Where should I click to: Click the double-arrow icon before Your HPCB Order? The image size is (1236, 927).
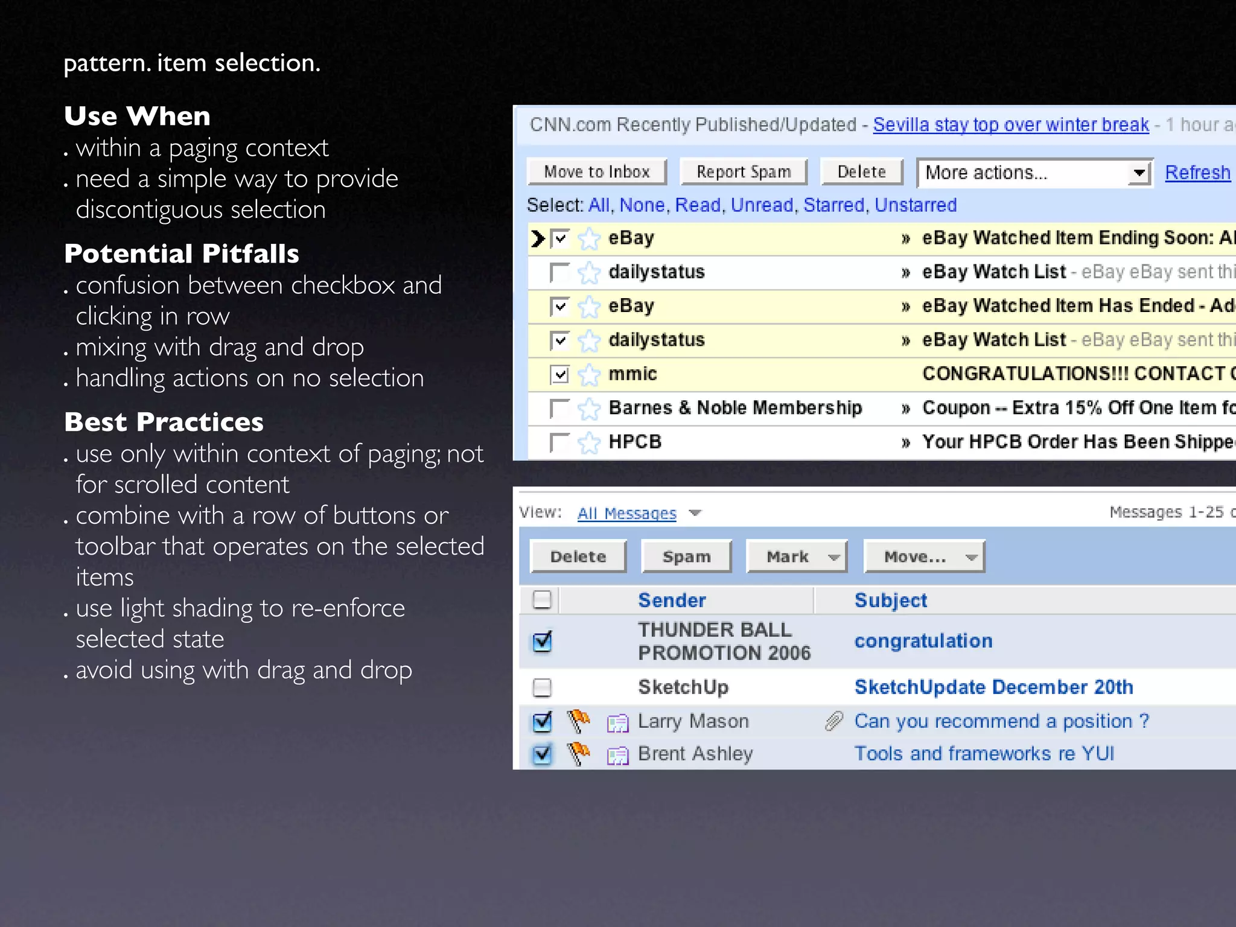click(x=905, y=443)
